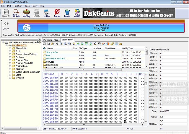The height and width of the screenshot is (134, 189).
Task: Click the Delete partition icon
Action: (x=67, y=13)
